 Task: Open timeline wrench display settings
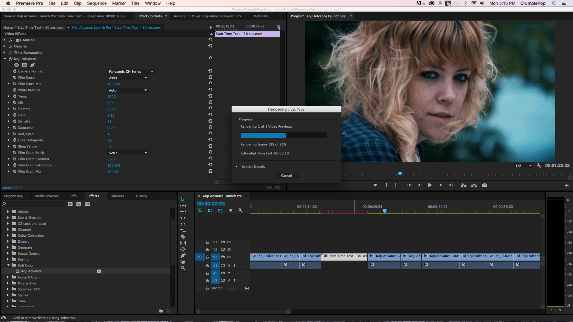(241, 210)
